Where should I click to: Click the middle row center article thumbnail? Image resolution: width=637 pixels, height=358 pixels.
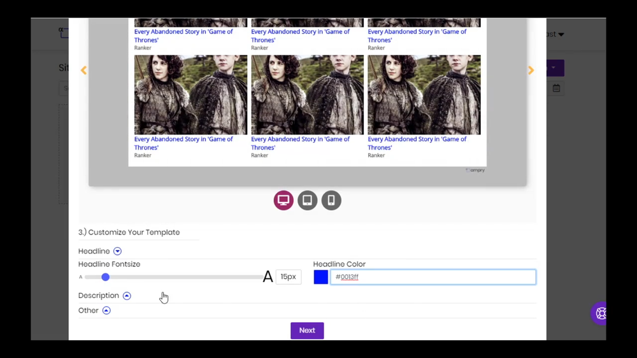[307, 95]
